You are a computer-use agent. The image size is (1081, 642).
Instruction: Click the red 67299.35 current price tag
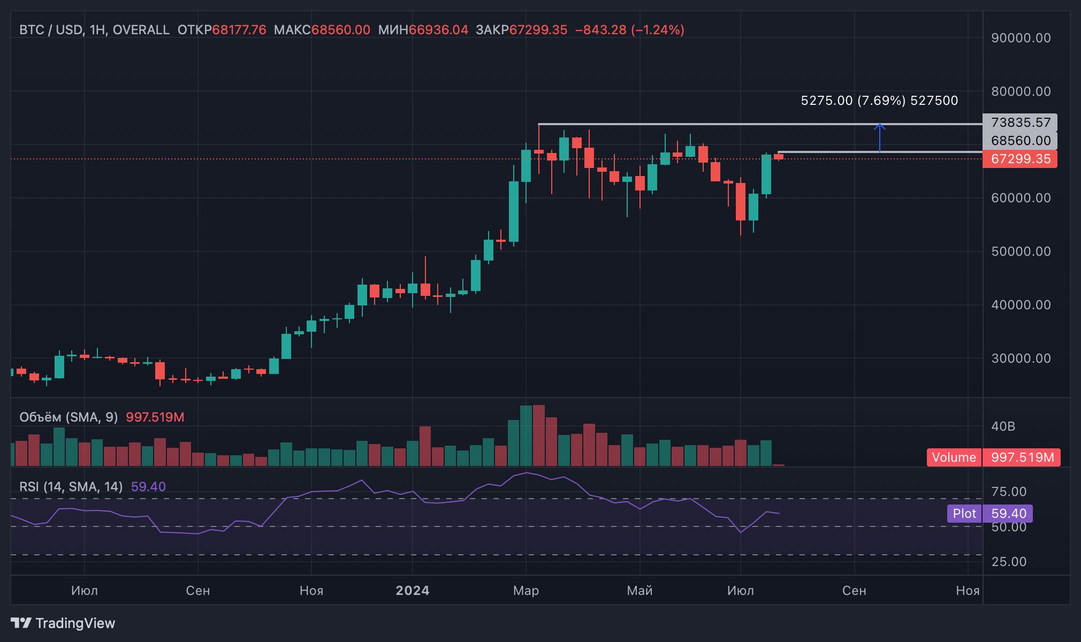click(1019, 159)
